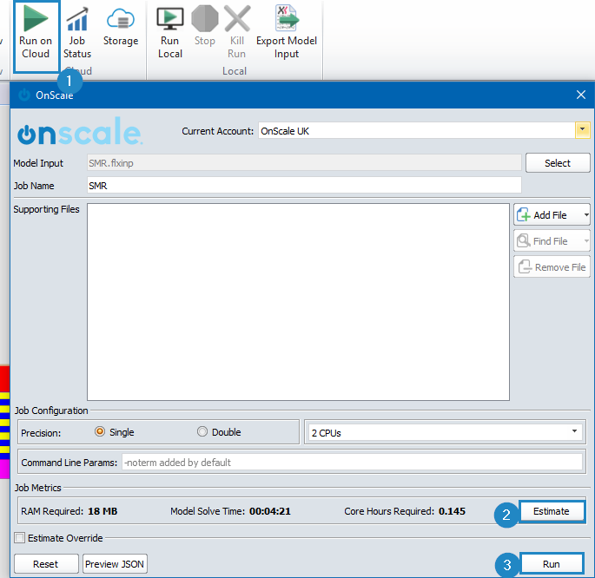Select Single precision radio button
595x578 pixels.
click(x=100, y=431)
